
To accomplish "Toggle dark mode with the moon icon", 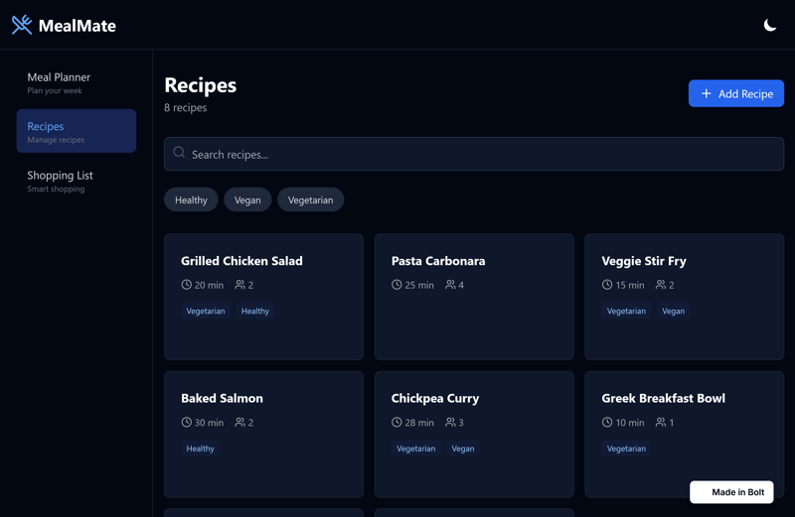I will (769, 25).
